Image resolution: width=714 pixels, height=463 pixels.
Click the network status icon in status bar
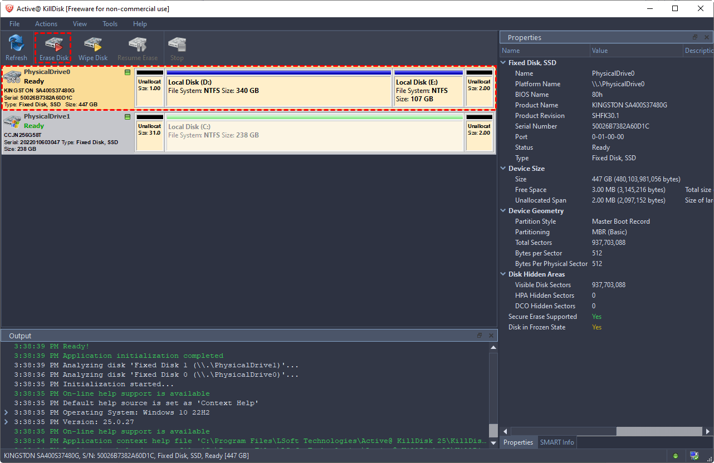[x=695, y=456]
